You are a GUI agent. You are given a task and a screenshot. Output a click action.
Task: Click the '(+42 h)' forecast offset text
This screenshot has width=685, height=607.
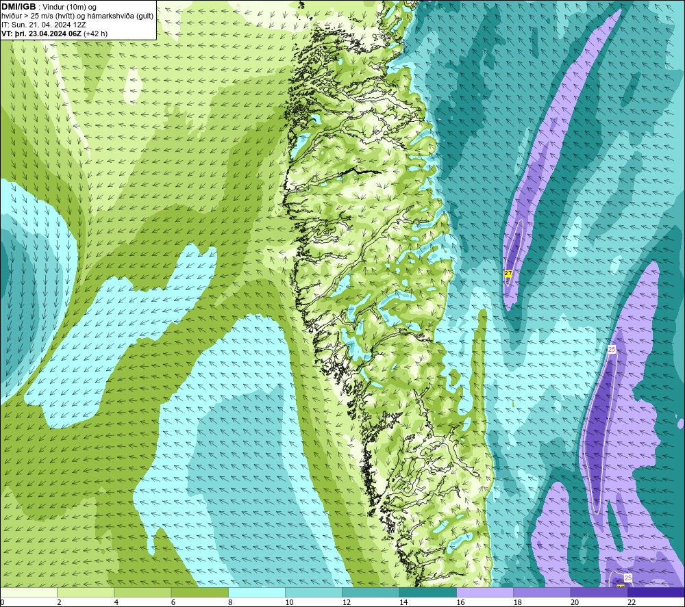click(95, 34)
